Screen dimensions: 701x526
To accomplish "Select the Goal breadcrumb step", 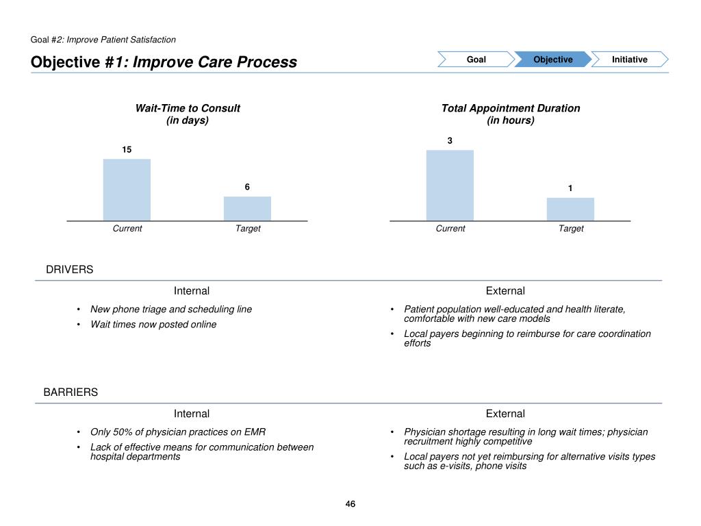I will pos(476,60).
